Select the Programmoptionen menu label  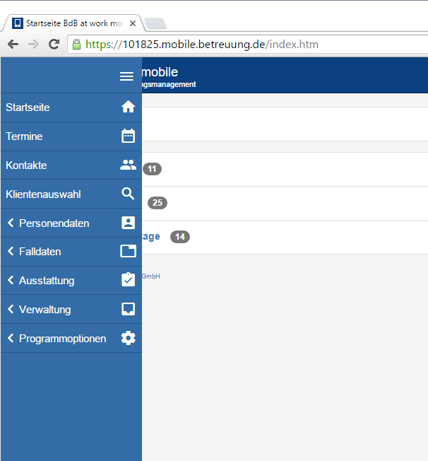pos(63,339)
